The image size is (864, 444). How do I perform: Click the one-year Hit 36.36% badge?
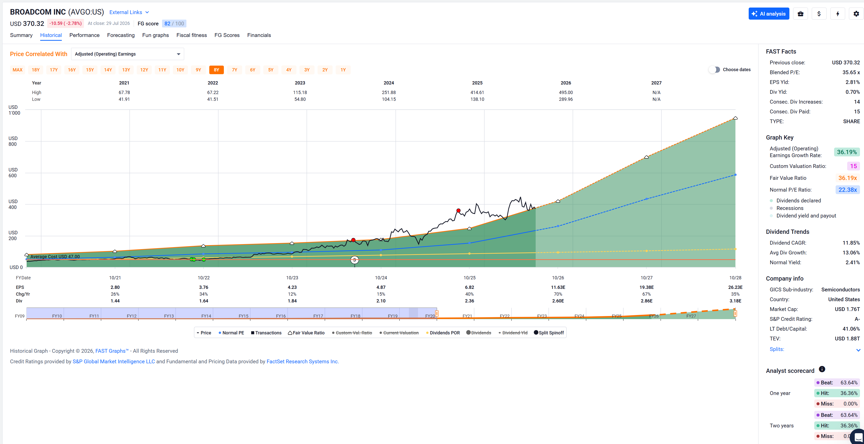click(x=837, y=393)
